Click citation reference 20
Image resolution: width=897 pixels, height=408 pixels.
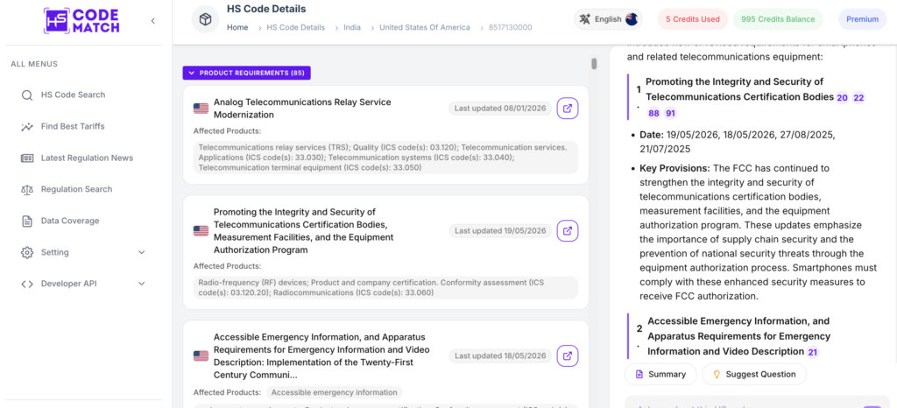point(842,98)
